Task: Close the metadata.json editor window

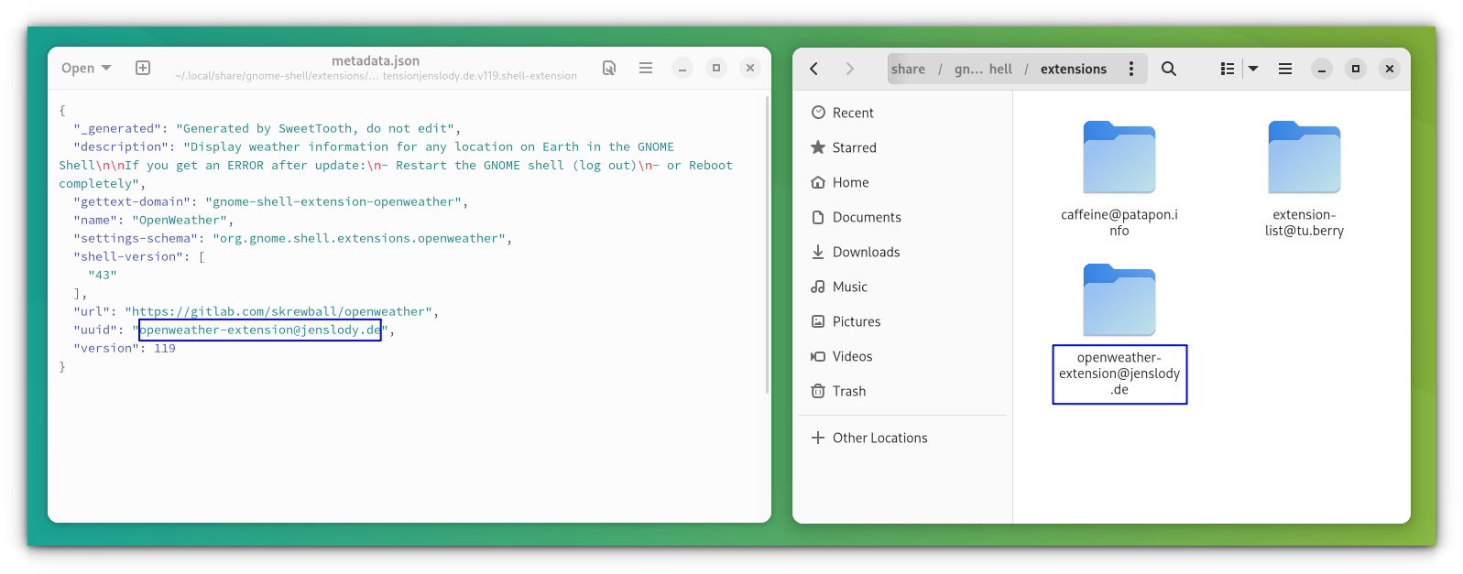Action: (x=750, y=68)
